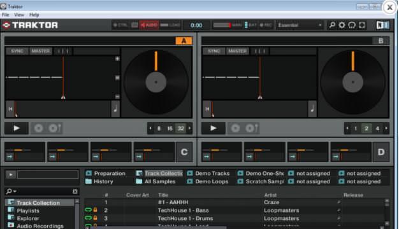Click the Cue button on Deck A
This screenshot has width=399, height=229.
(39, 128)
